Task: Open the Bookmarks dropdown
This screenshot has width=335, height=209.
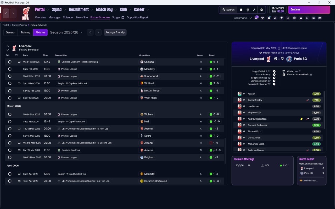Action: 243,18
